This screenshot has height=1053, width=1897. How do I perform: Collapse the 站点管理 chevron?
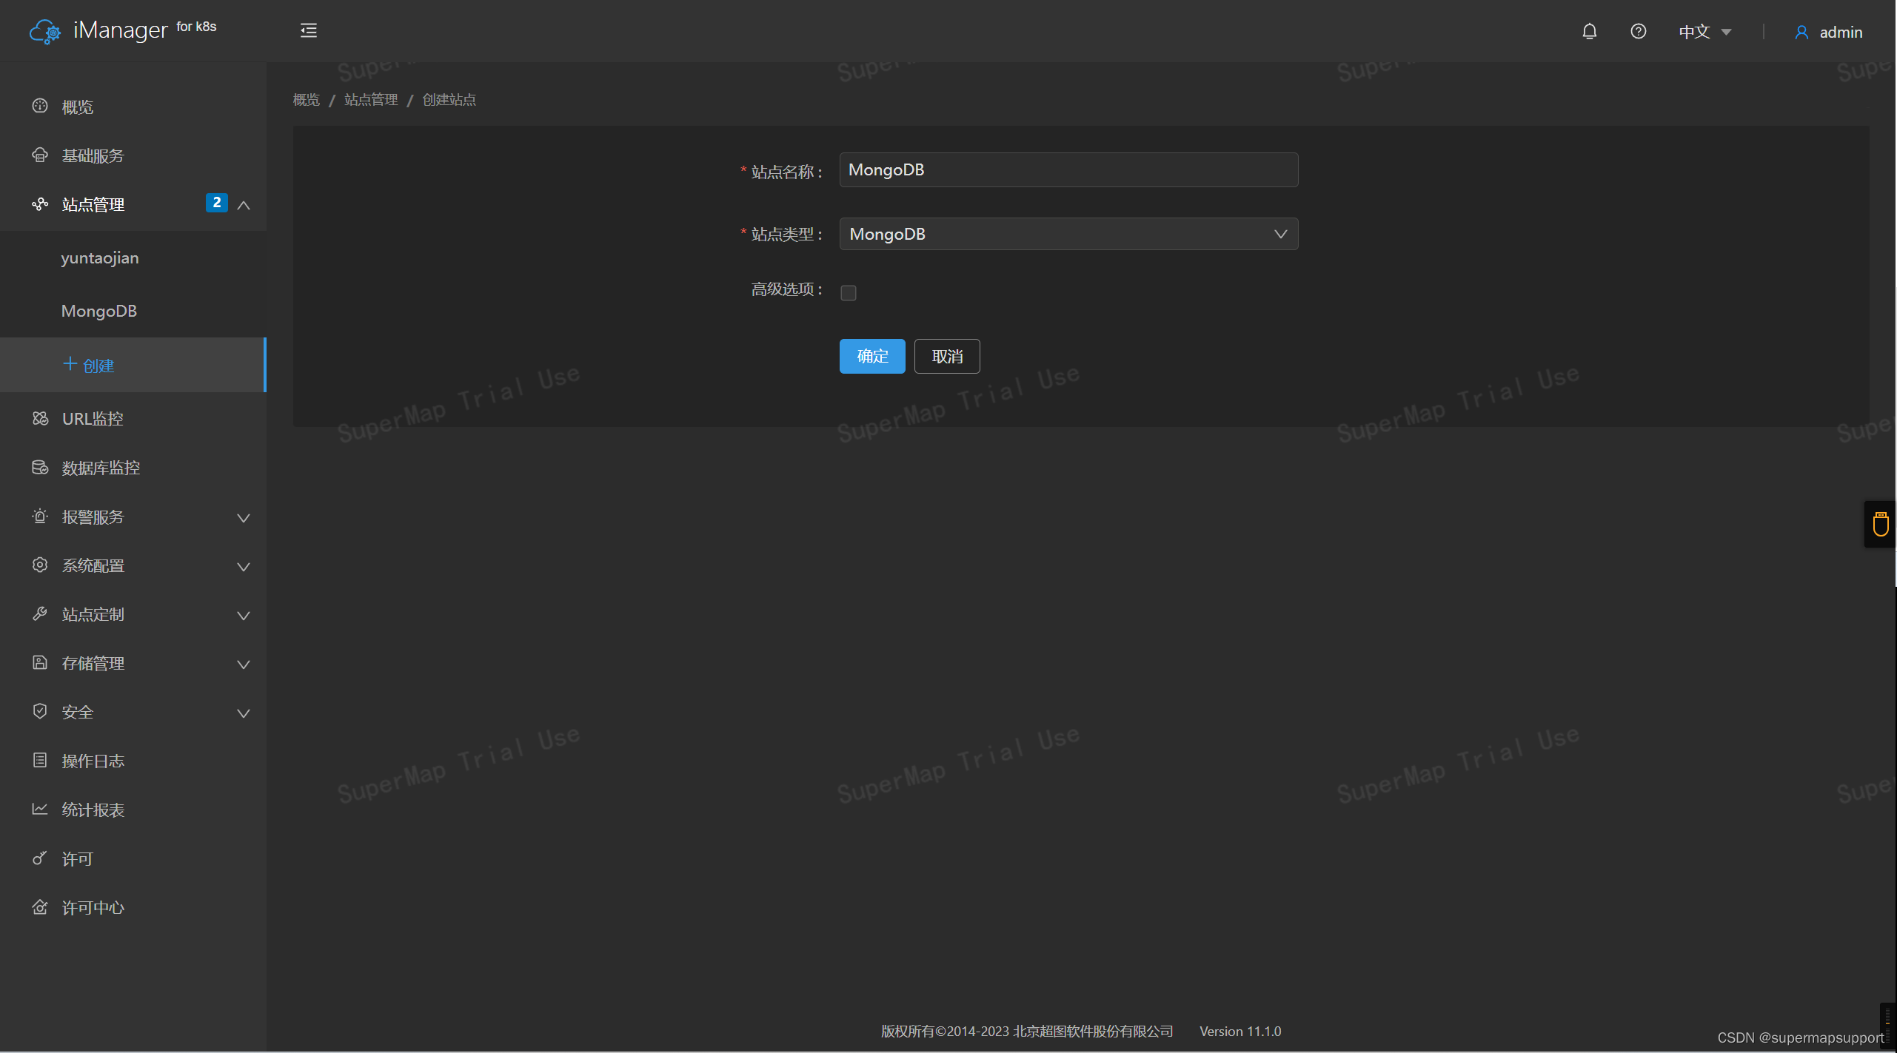pos(243,205)
